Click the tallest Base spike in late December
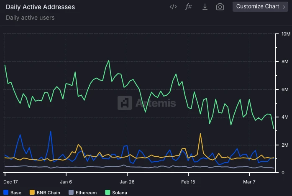The height and width of the screenshot is (196, 292). (x=51, y=132)
